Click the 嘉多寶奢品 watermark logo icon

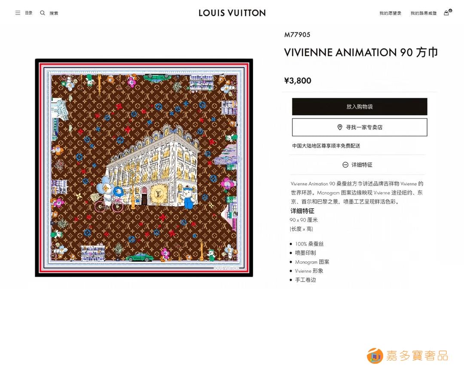pos(375,356)
